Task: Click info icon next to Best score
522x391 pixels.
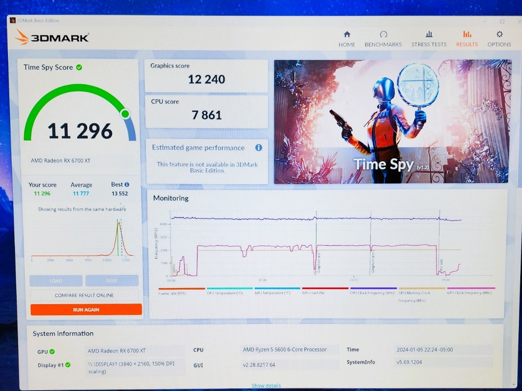Action: (x=127, y=185)
